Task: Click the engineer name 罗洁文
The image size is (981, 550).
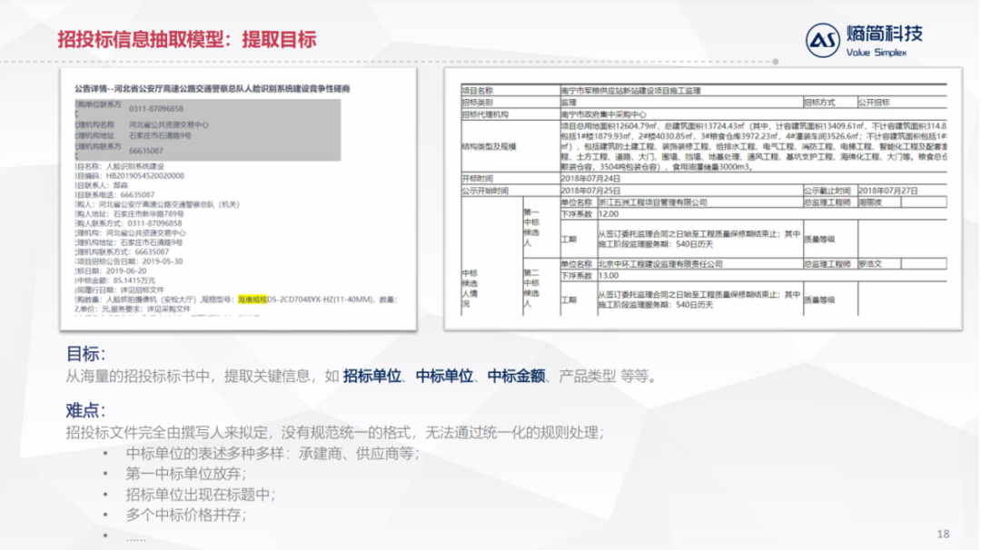Action: tap(869, 264)
